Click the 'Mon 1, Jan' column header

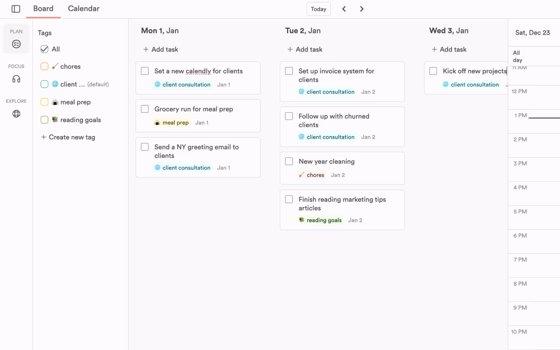pyautogui.click(x=160, y=31)
